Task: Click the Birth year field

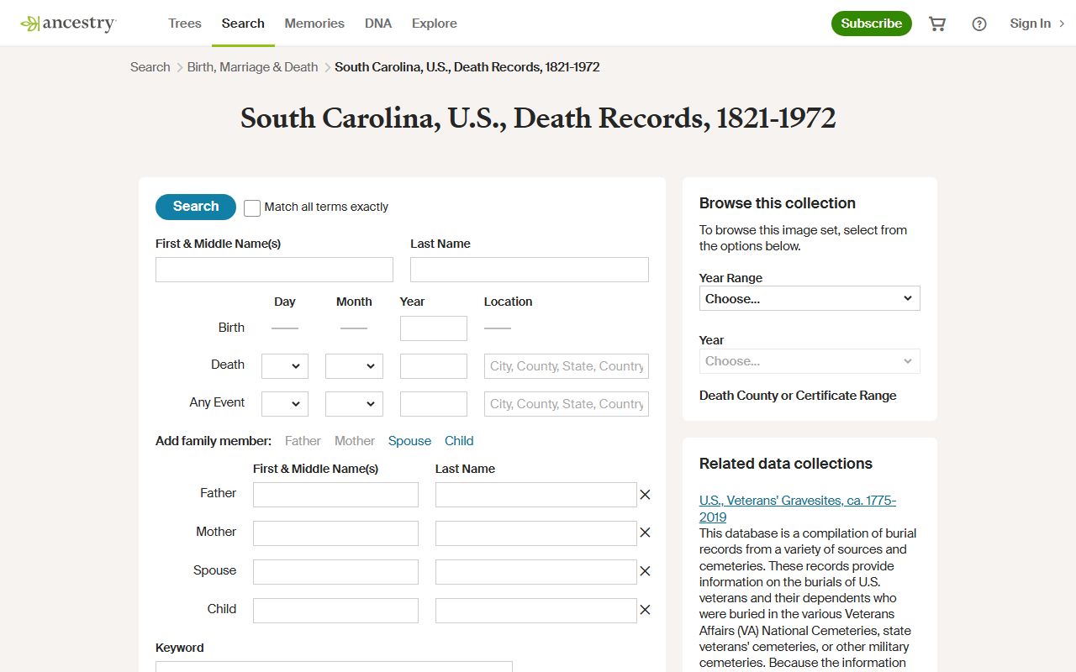Action: point(434,328)
